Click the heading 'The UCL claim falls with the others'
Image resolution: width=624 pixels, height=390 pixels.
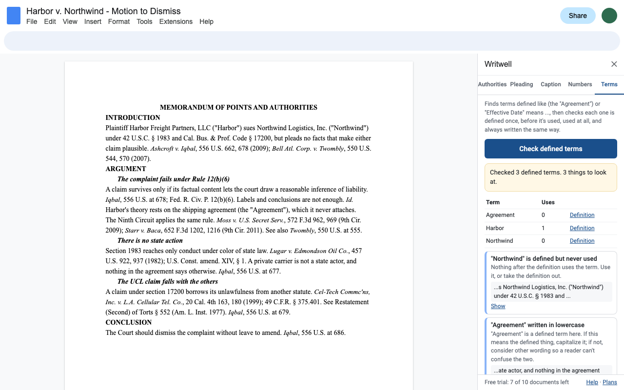pos(168,281)
